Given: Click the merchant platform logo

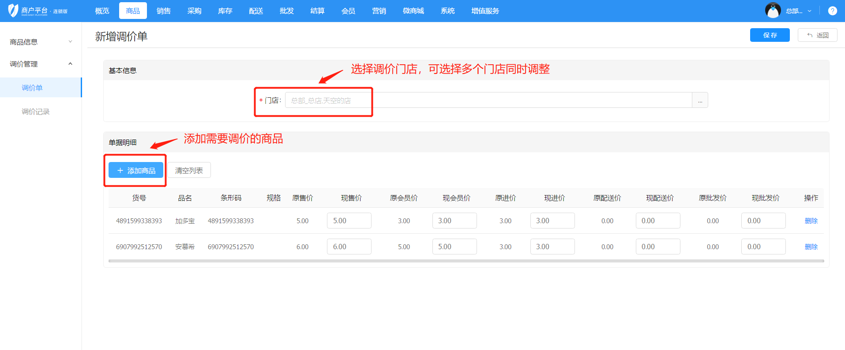Looking at the screenshot, I should pyautogui.click(x=38, y=11).
